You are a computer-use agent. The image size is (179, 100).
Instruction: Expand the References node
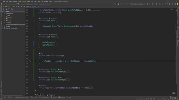coord(4,13)
